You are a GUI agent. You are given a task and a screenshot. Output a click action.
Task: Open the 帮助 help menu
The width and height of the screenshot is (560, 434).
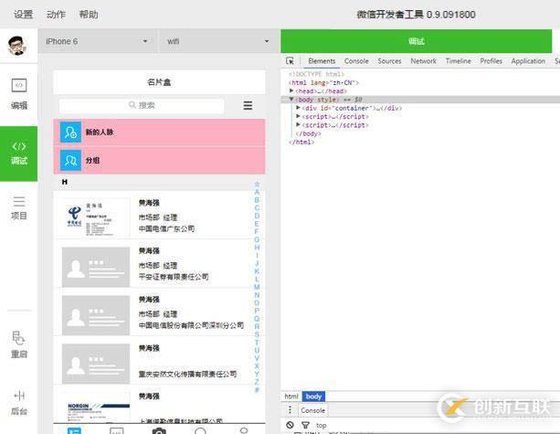click(x=89, y=15)
